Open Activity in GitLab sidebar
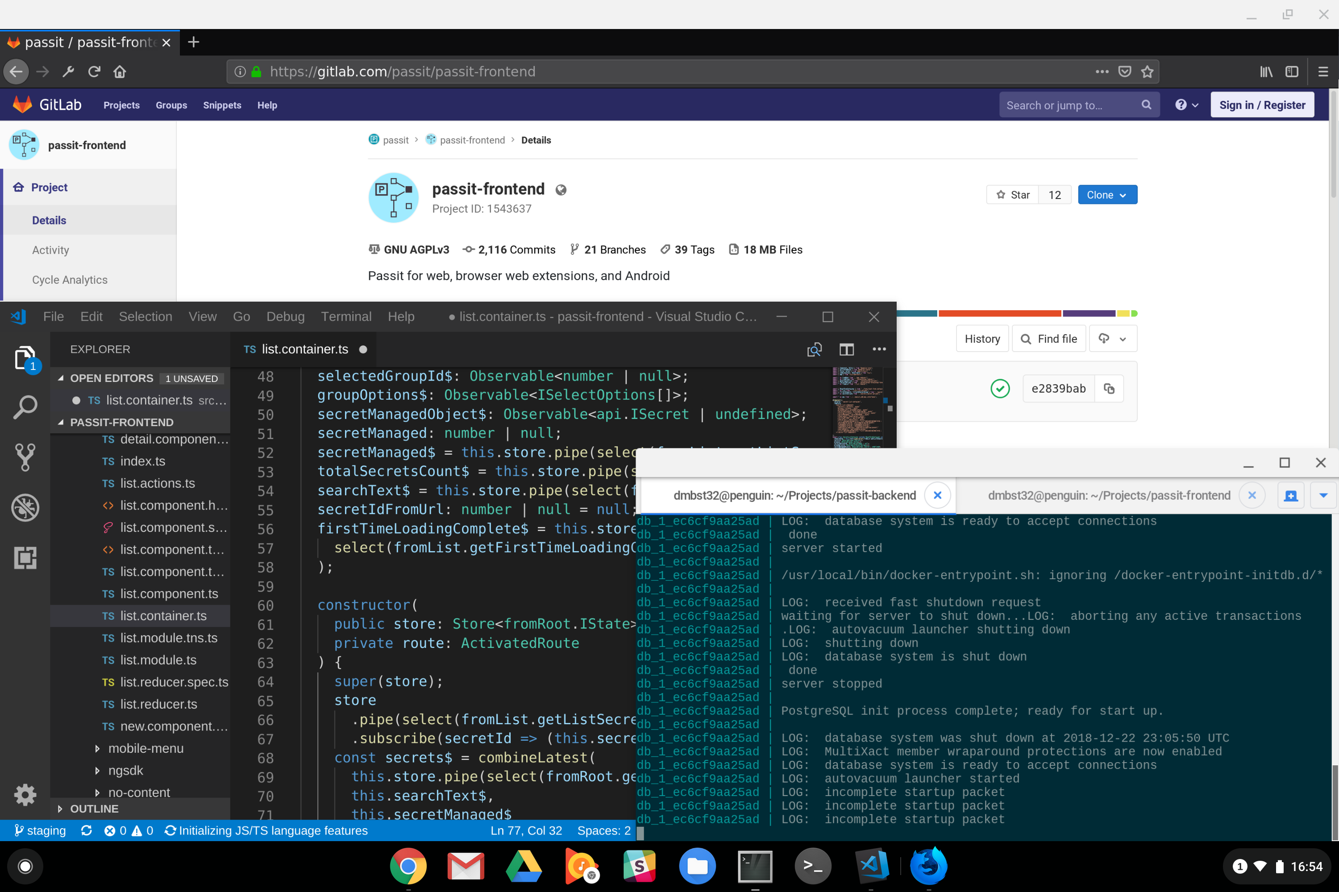The image size is (1339, 892). click(50, 250)
